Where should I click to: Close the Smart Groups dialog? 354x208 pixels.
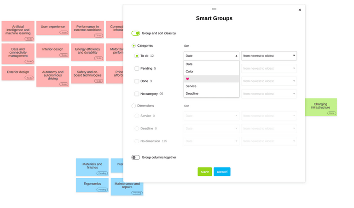(300, 10)
